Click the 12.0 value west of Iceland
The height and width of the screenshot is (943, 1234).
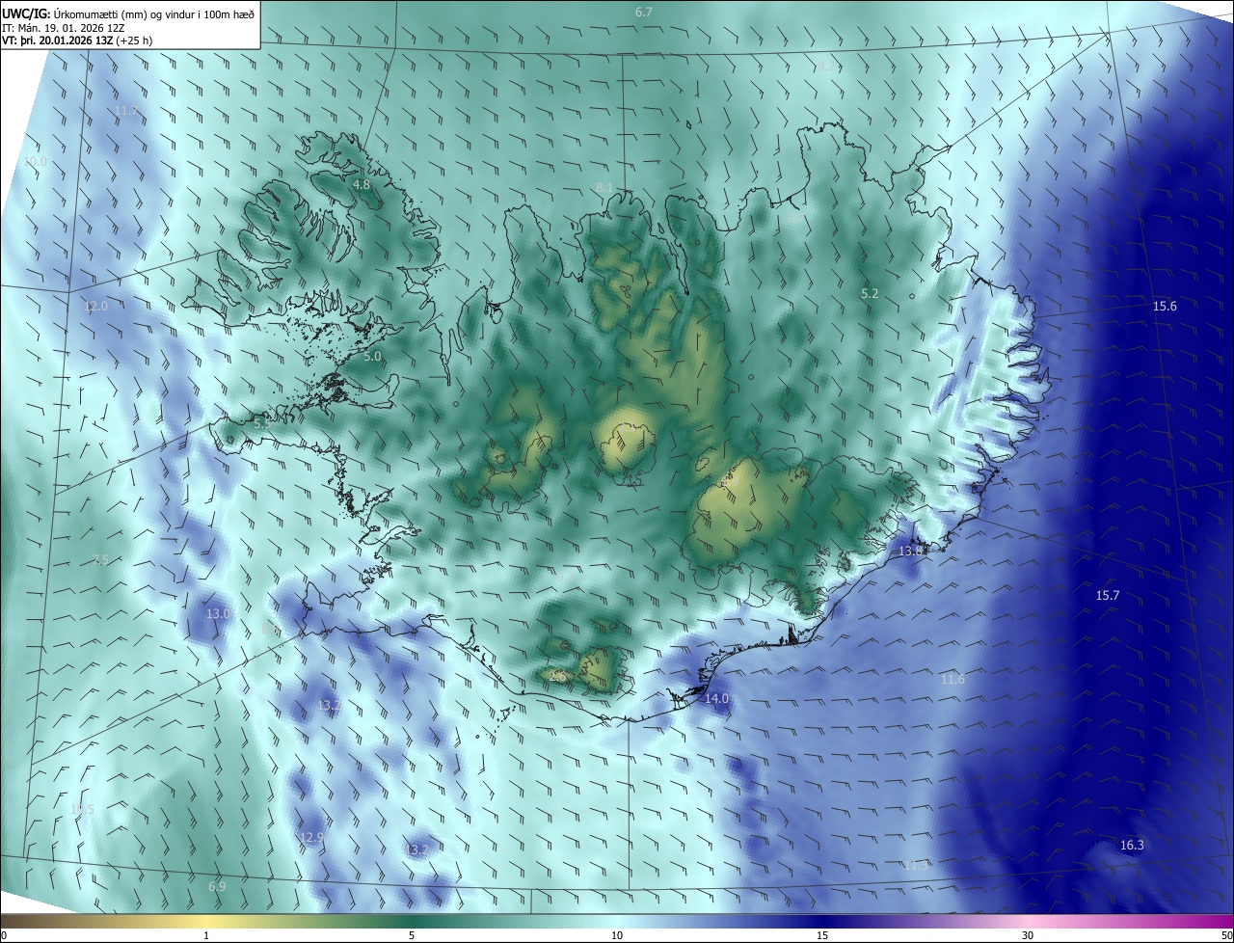tap(95, 307)
